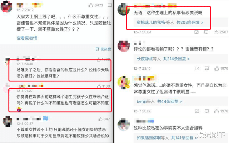Toggle 按热度 sort order

[103, 49]
